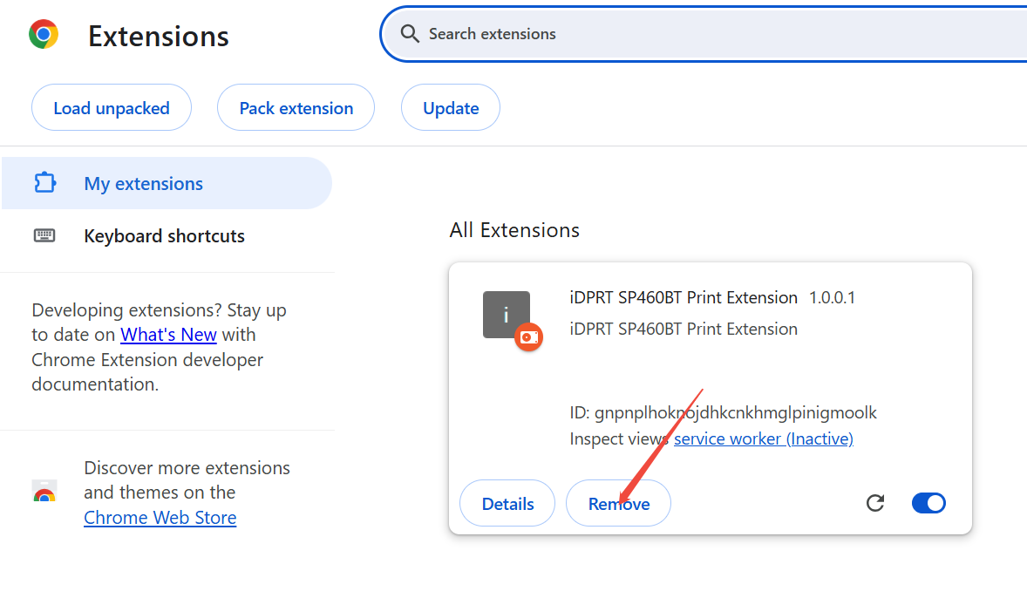This screenshot has width=1027, height=598.
Task: Follow the Chrome Web Store link
Action: [x=160, y=518]
